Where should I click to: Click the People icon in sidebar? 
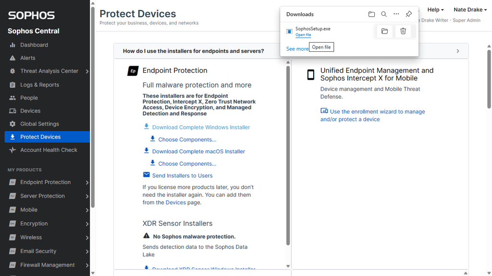12,98
